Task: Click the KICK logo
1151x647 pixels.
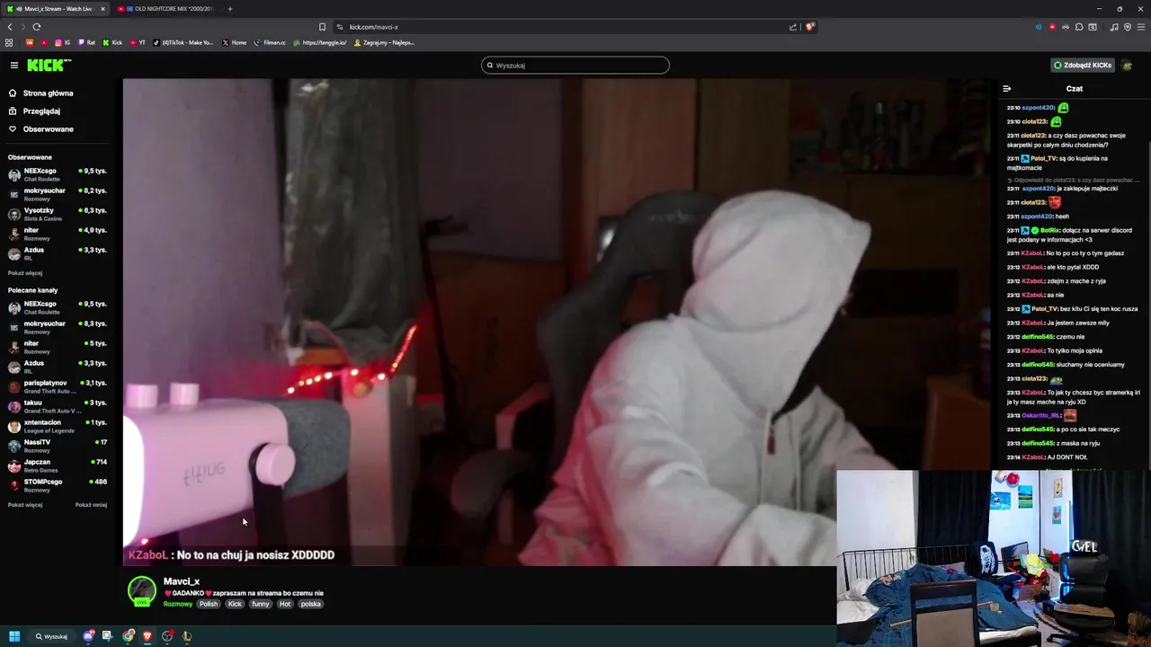Action: (49, 65)
